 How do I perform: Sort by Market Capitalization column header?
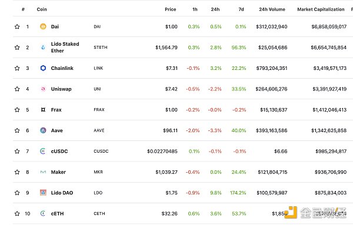pyautogui.click(x=321, y=9)
